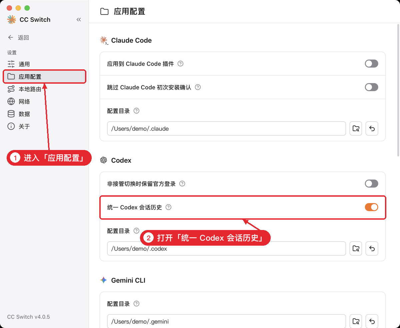Open 数据 data settings
400x328 pixels.
44,114
